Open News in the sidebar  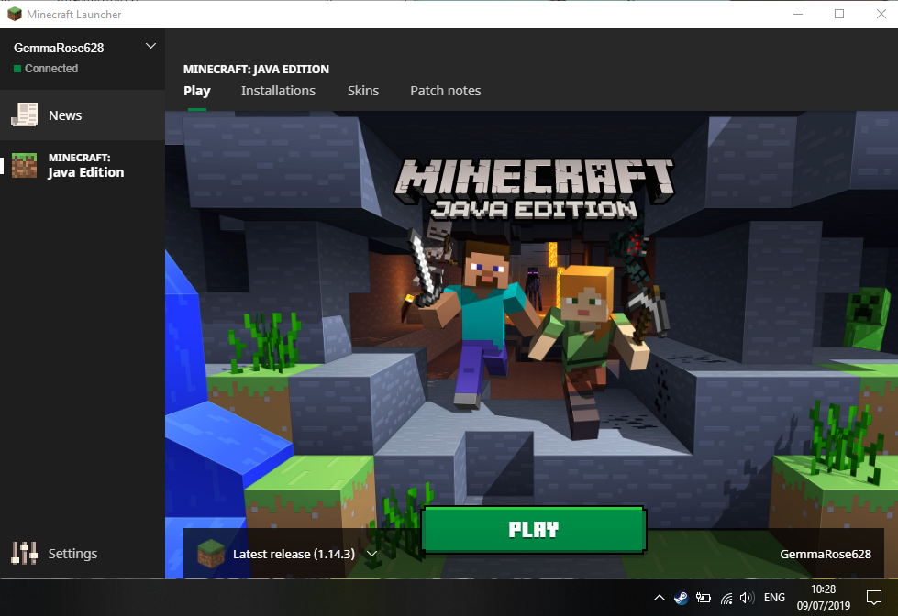83,115
